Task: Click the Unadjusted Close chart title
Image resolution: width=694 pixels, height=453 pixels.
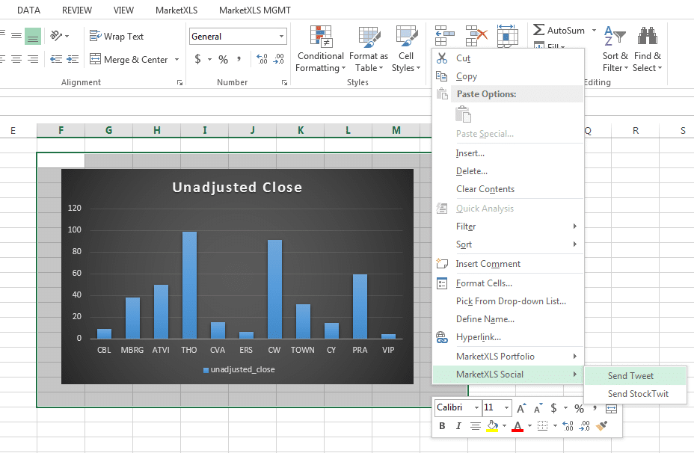Action: click(x=237, y=187)
